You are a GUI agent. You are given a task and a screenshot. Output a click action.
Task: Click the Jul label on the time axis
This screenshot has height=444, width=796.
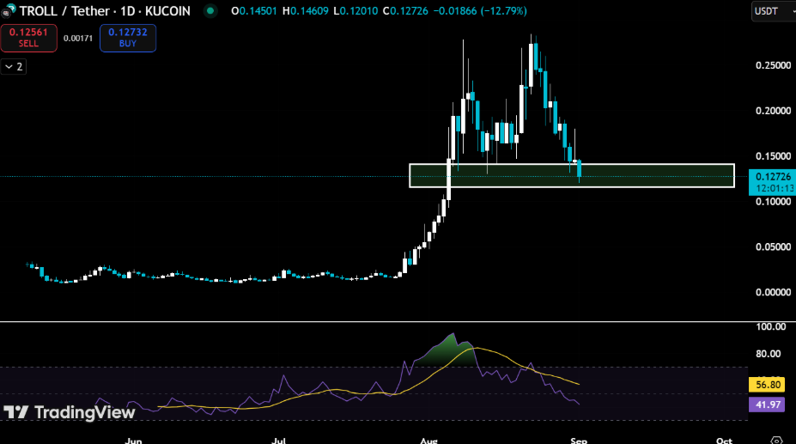280,439
